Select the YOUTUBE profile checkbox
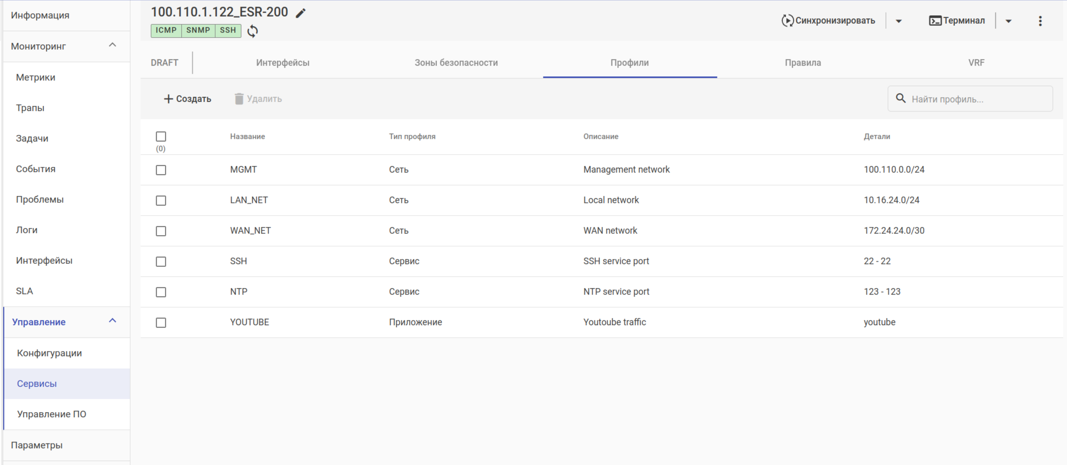Viewport: 1067px width, 465px height. [161, 323]
